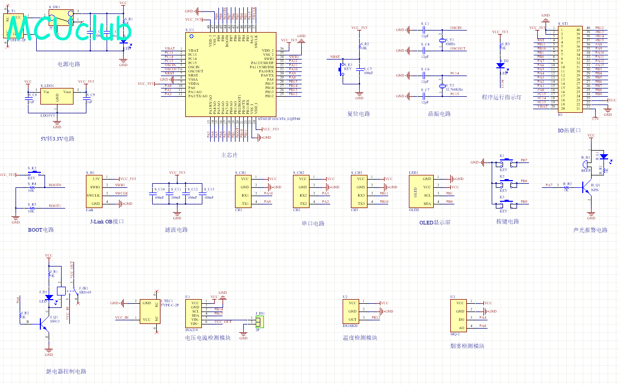Select the S_ST1 IO expansion header
The width and height of the screenshot is (619, 385).
pyautogui.click(x=570, y=69)
